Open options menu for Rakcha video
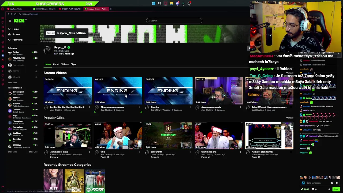The height and width of the screenshot is (193, 343). click(x=190, y=107)
